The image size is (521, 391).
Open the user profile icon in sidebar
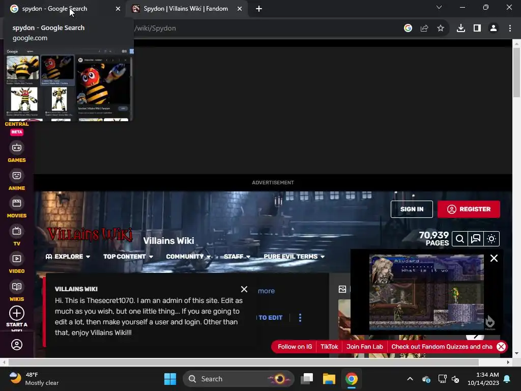pos(17,345)
